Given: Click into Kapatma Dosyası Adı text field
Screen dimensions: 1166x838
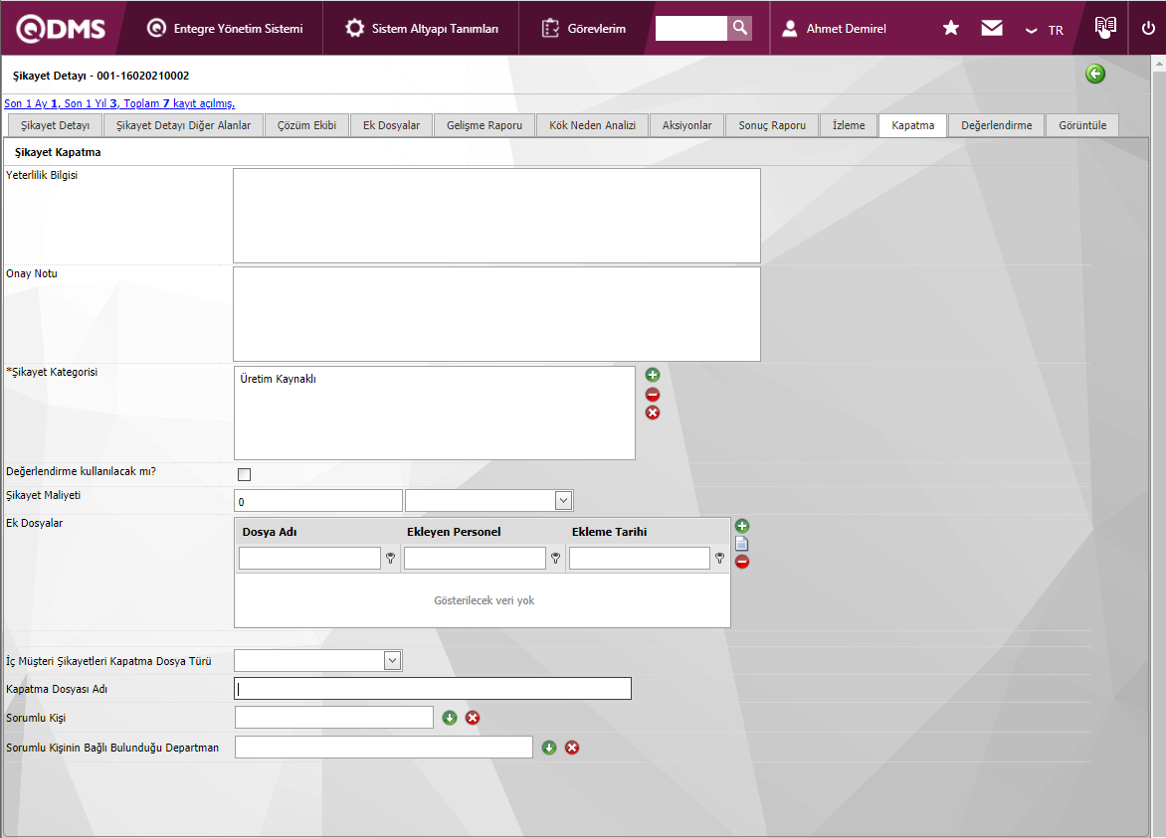Looking at the screenshot, I should [433, 688].
